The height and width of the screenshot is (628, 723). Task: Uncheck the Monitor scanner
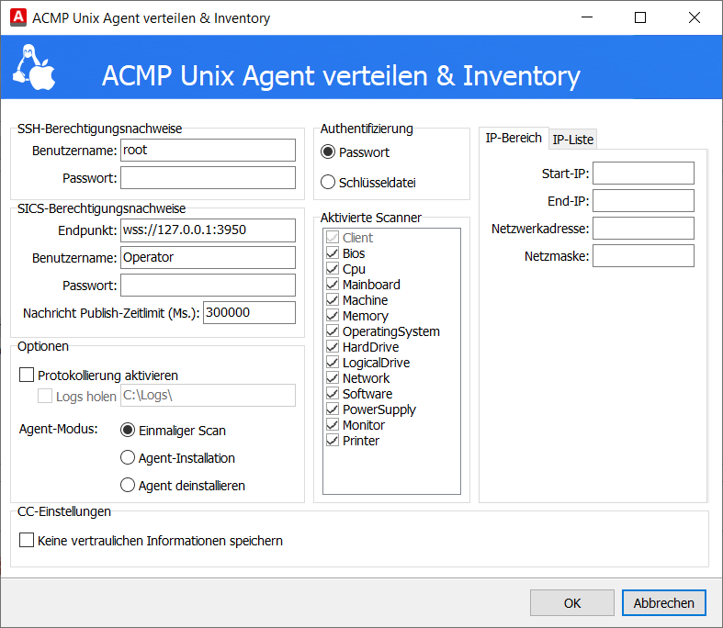click(x=333, y=425)
